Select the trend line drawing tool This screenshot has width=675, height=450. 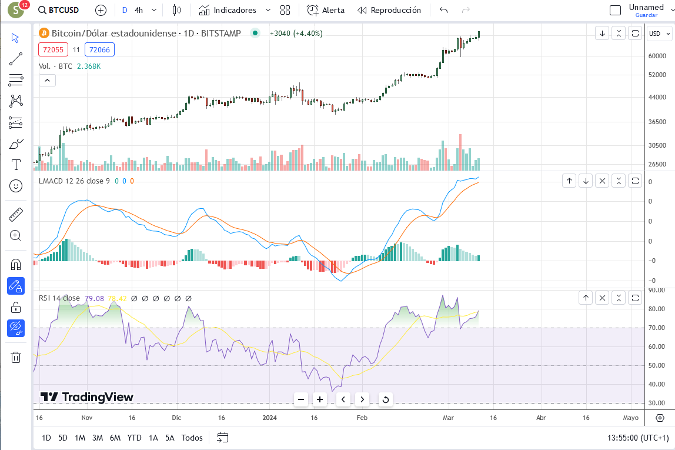15,59
